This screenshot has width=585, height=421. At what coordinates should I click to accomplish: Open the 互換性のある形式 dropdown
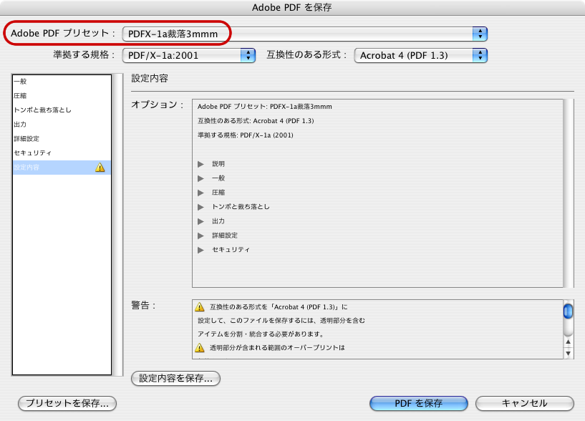[421, 56]
